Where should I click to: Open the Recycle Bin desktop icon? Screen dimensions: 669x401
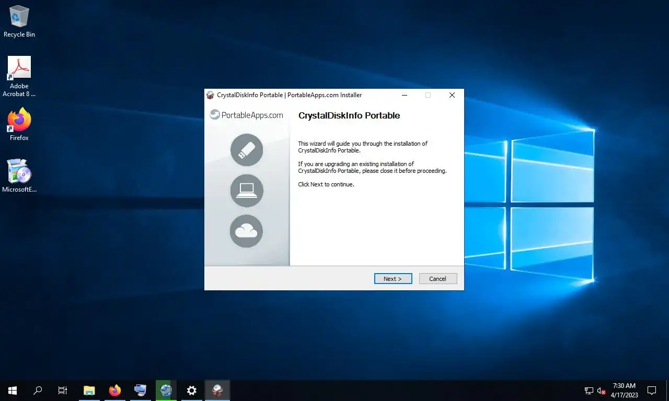pyautogui.click(x=19, y=22)
